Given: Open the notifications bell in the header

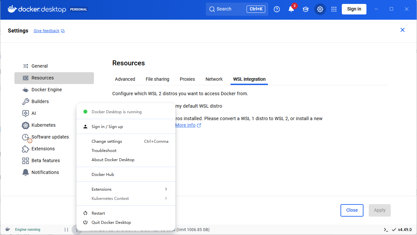Looking at the screenshot, I should (x=291, y=9).
